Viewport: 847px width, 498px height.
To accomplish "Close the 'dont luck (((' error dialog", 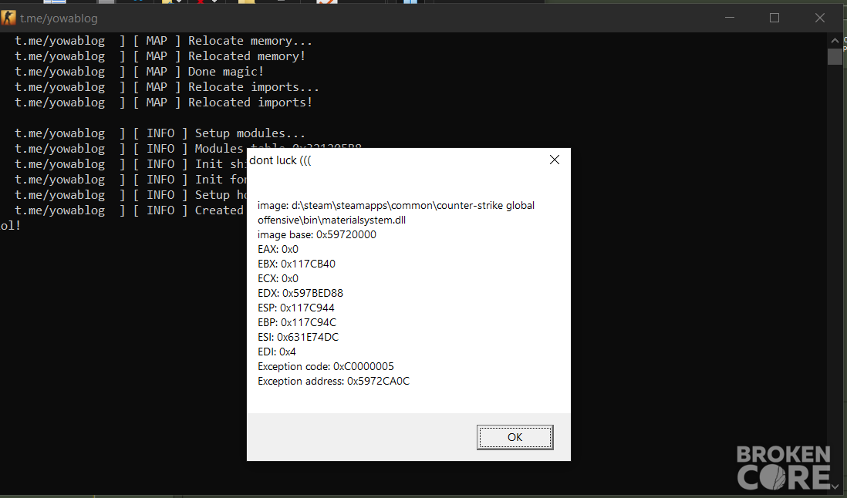I will (554, 160).
